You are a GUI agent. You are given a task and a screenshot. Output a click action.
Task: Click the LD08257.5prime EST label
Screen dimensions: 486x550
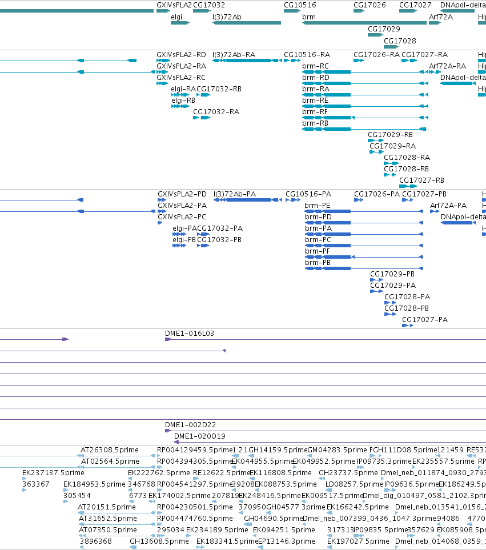(354, 484)
